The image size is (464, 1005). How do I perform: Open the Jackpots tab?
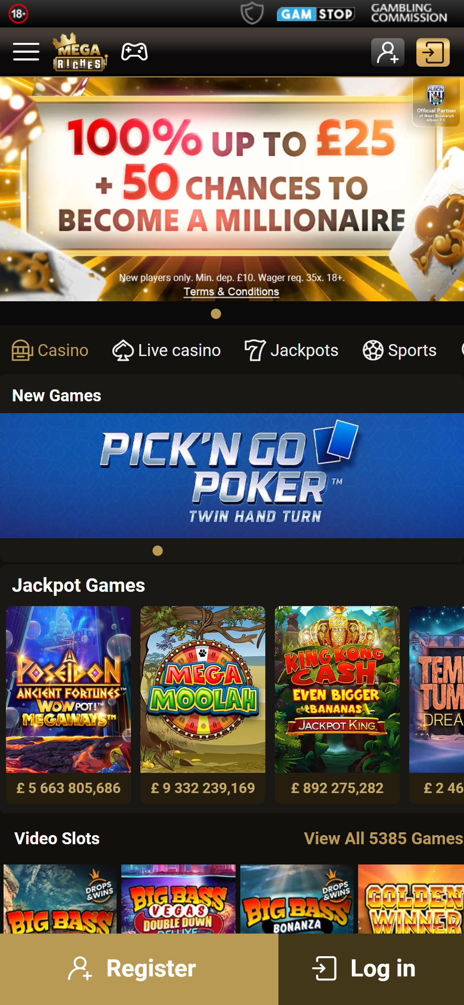click(291, 350)
